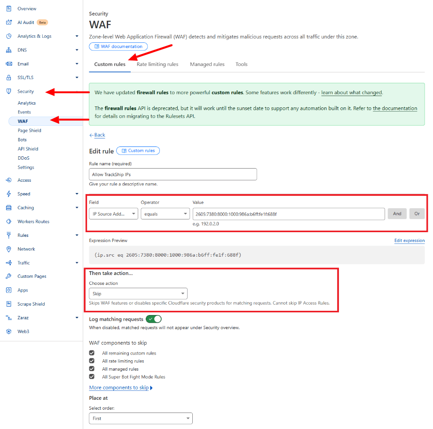Expand the Analytics & Logs menu arrow
This screenshot has height=429, width=433.
[x=77, y=36]
